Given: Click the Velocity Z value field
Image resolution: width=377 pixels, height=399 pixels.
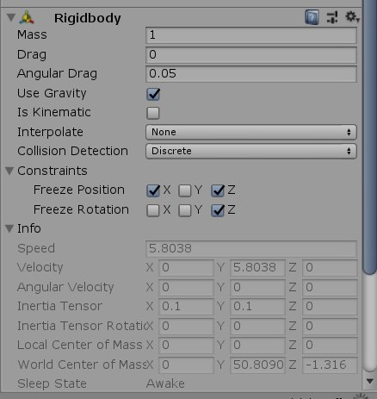Looking at the screenshot, I should 330,268.
